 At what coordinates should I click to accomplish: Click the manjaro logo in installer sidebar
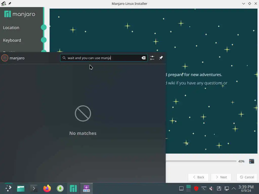(20, 14)
